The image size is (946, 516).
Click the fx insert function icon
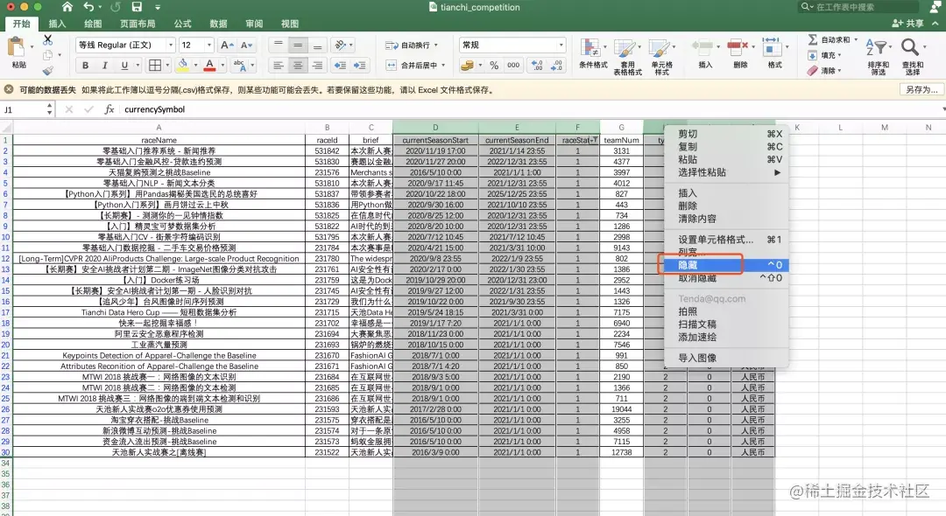pos(109,109)
